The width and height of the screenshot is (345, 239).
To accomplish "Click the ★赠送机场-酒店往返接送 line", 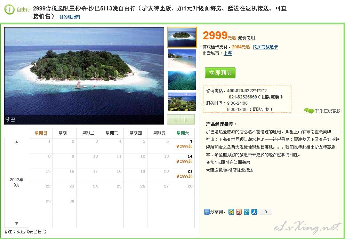I will (x=230, y=170).
